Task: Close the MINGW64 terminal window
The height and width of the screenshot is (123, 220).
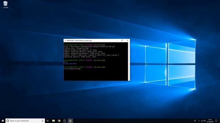Action: point(127,40)
